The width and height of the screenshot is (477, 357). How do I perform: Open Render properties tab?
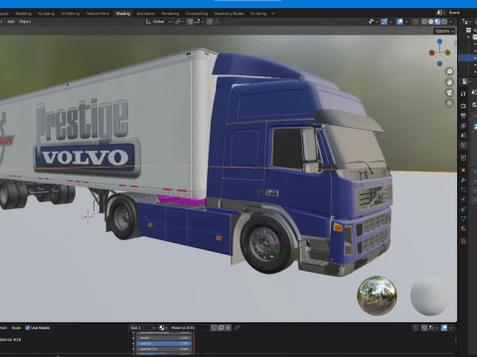(463, 106)
